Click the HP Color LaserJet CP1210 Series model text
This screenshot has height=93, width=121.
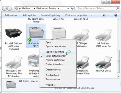point(78,88)
